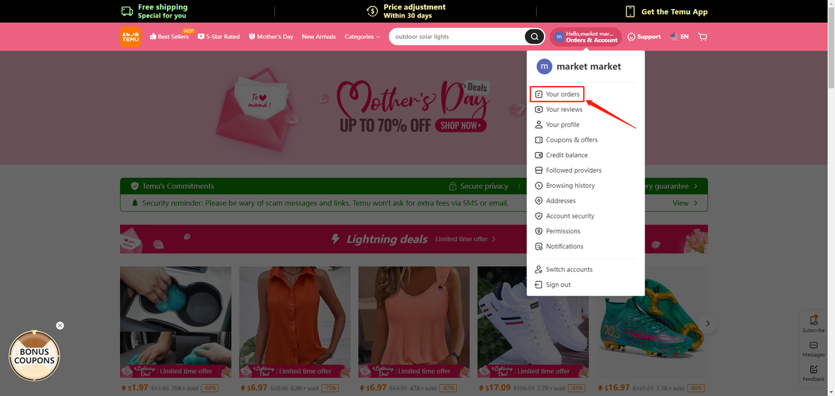835x396 pixels.
Task: Close the Bonus Coupons popup
Action: point(60,326)
